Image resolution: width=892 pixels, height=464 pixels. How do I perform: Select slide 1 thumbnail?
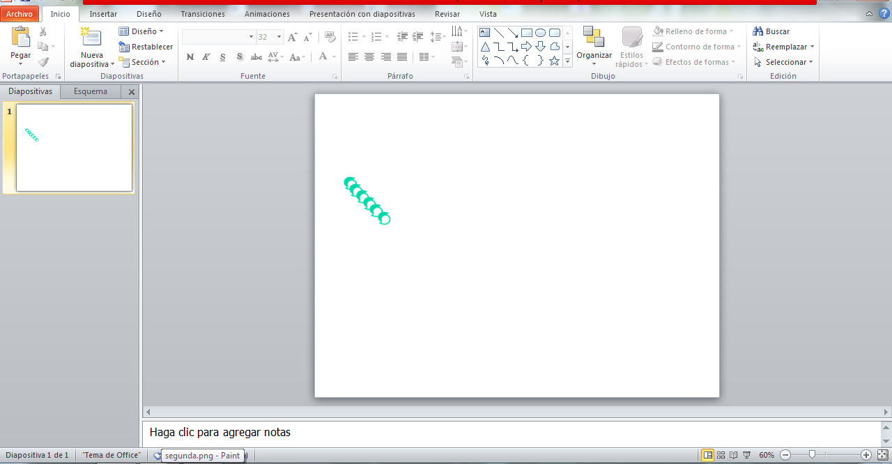pos(74,148)
